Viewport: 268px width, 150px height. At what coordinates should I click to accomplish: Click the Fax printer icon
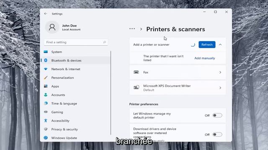(x=136, y=72)
